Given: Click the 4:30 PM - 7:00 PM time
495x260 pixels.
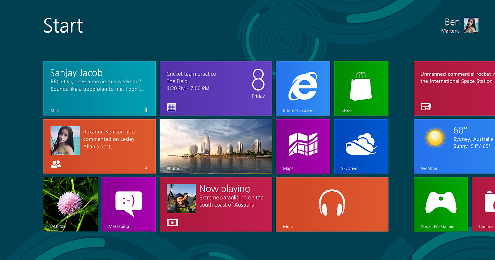Looking at the screenshot, I should pyautogui.click(x=188, y=88).
